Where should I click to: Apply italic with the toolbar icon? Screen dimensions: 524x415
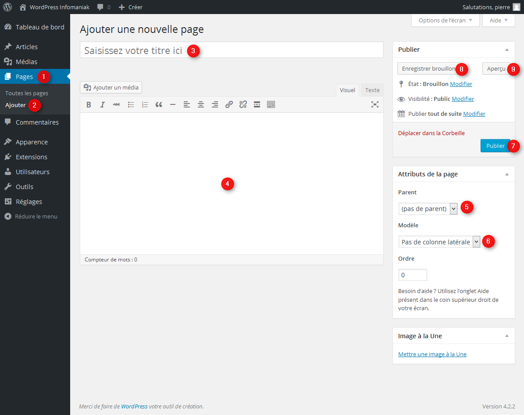pos(103,104)
